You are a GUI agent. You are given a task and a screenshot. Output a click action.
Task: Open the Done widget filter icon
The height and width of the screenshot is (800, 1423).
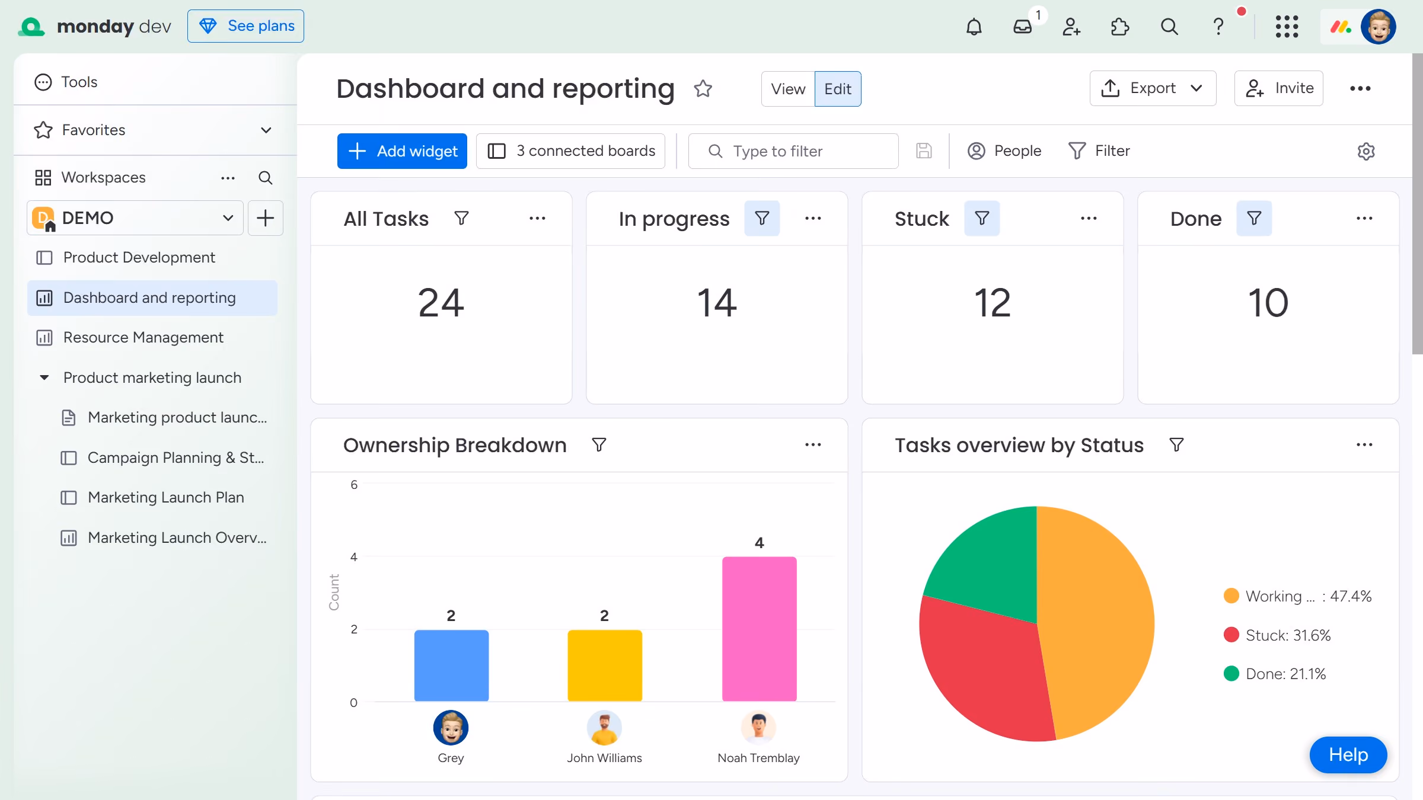pos(1254,219)
